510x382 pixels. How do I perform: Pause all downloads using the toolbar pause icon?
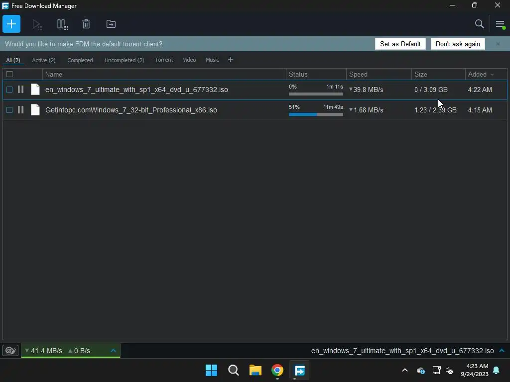[x=62, y=24]
